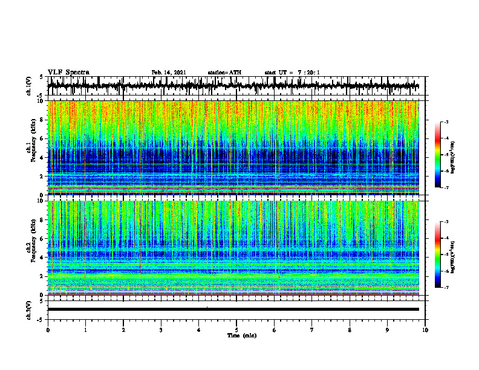Click the "6" tick label on time axis

pyautogui.click(x=275, y=330)
